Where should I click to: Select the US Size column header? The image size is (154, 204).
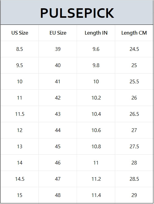(20, 33)
